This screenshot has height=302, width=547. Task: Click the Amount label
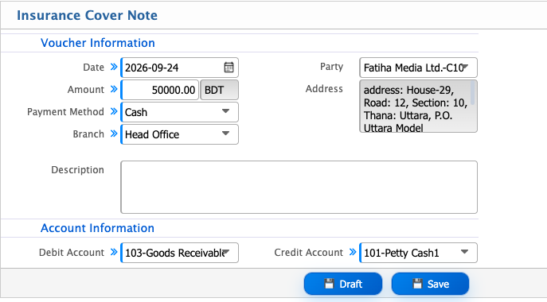point(86,90)
